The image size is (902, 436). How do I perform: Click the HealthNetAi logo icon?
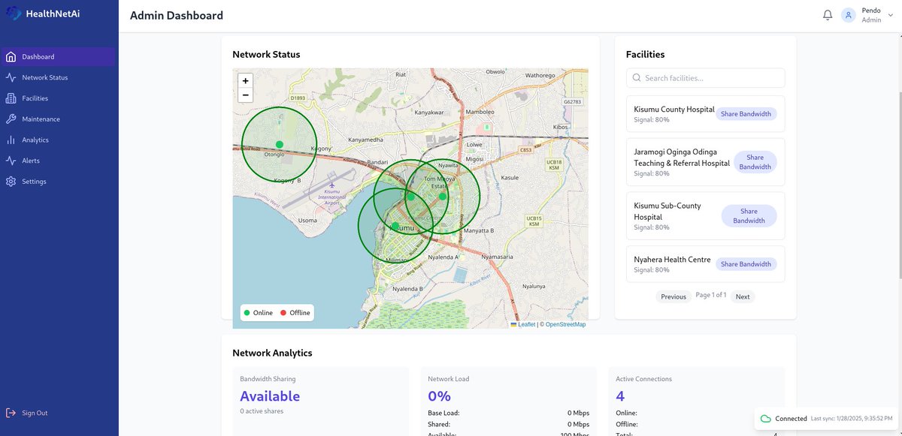point(14,14)
